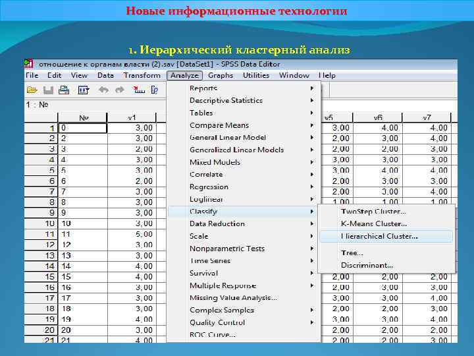Open the Graphs menu
474x356 pixels.
(x=221, y=75)
